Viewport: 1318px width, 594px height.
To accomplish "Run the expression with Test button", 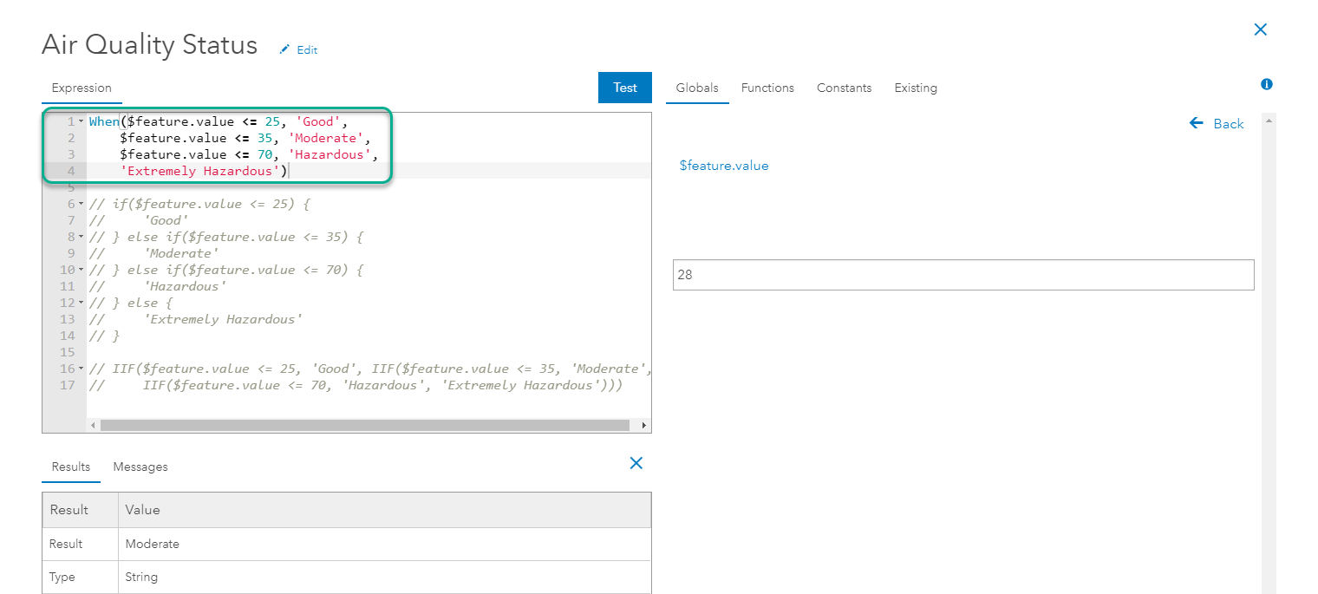I will [x=625, y=88].
